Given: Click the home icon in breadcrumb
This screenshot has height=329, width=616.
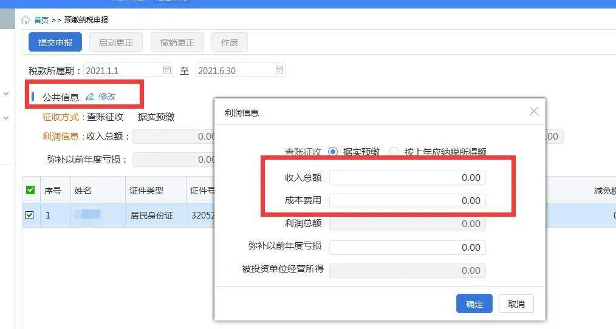Looking at the screenshot, I should (26, 19).
